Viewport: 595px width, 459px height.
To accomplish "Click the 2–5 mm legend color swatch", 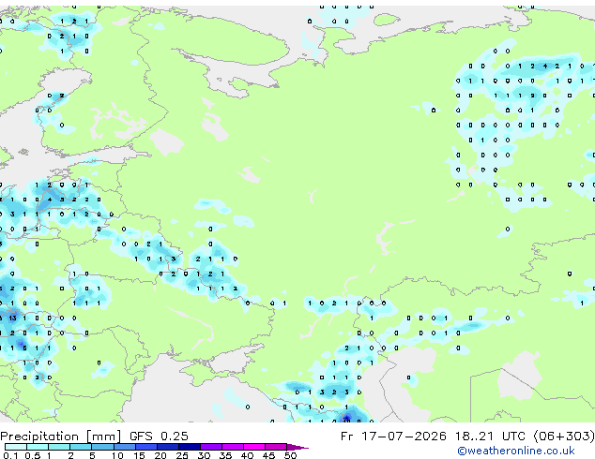I will coord(81,447).
